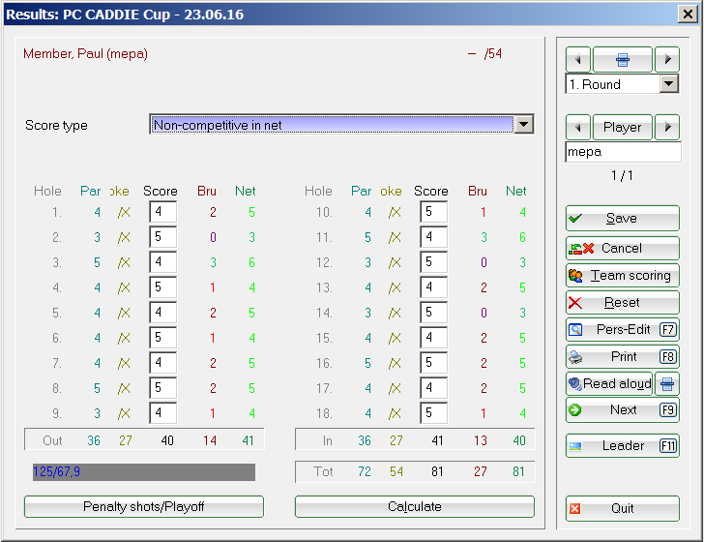Click the 1 / 1 player counter
The height and width of the screenshot is (542, 704).
(x=623, y=176)
